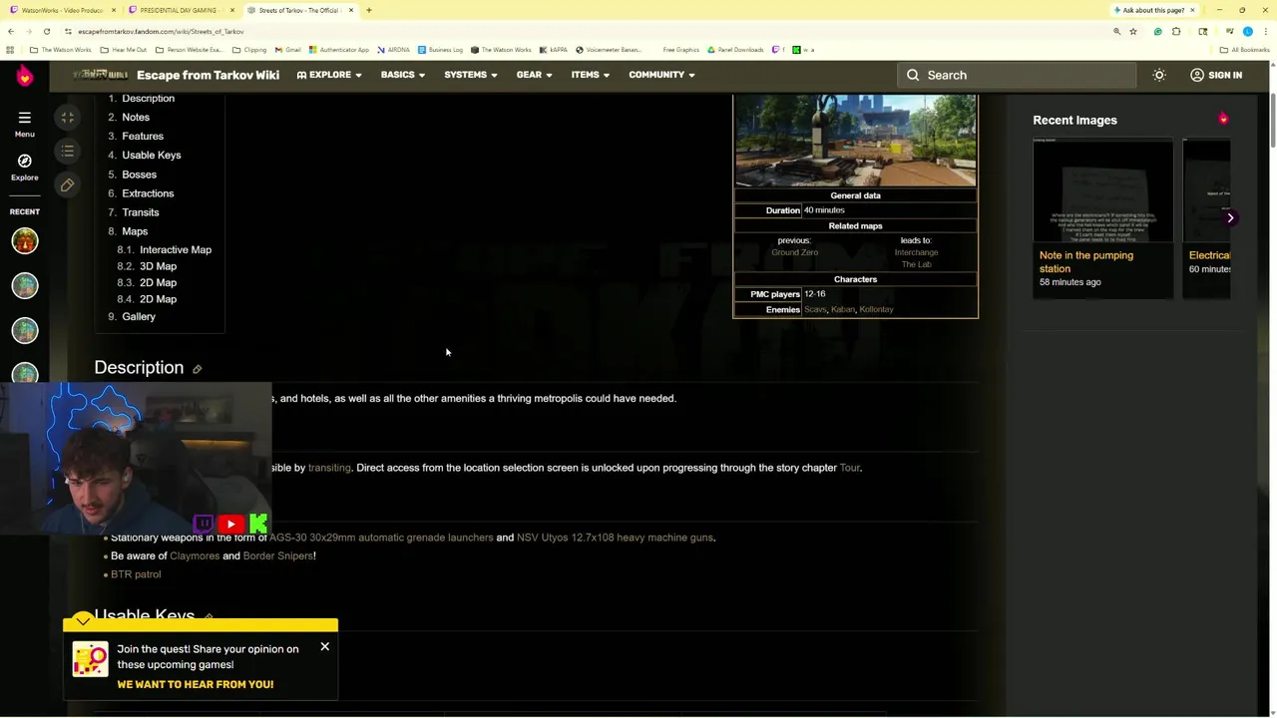Viewport: 1277px width, 718px height.
Task: Open The Lab related map link
Action: click(916, 264)
